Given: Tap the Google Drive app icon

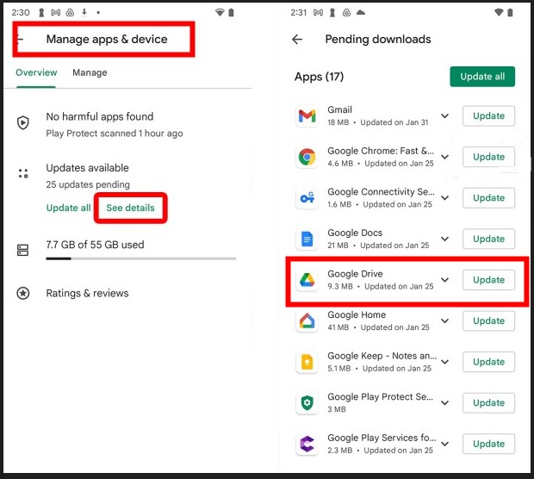Looking at the screenshot, I should pos(307,280).
